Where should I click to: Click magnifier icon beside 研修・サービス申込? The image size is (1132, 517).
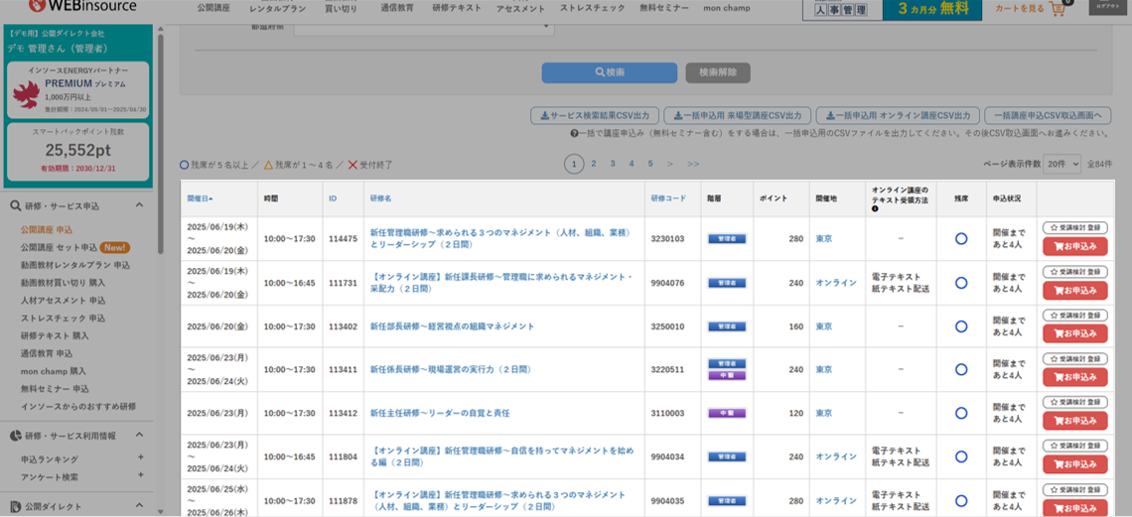(15, 205)
